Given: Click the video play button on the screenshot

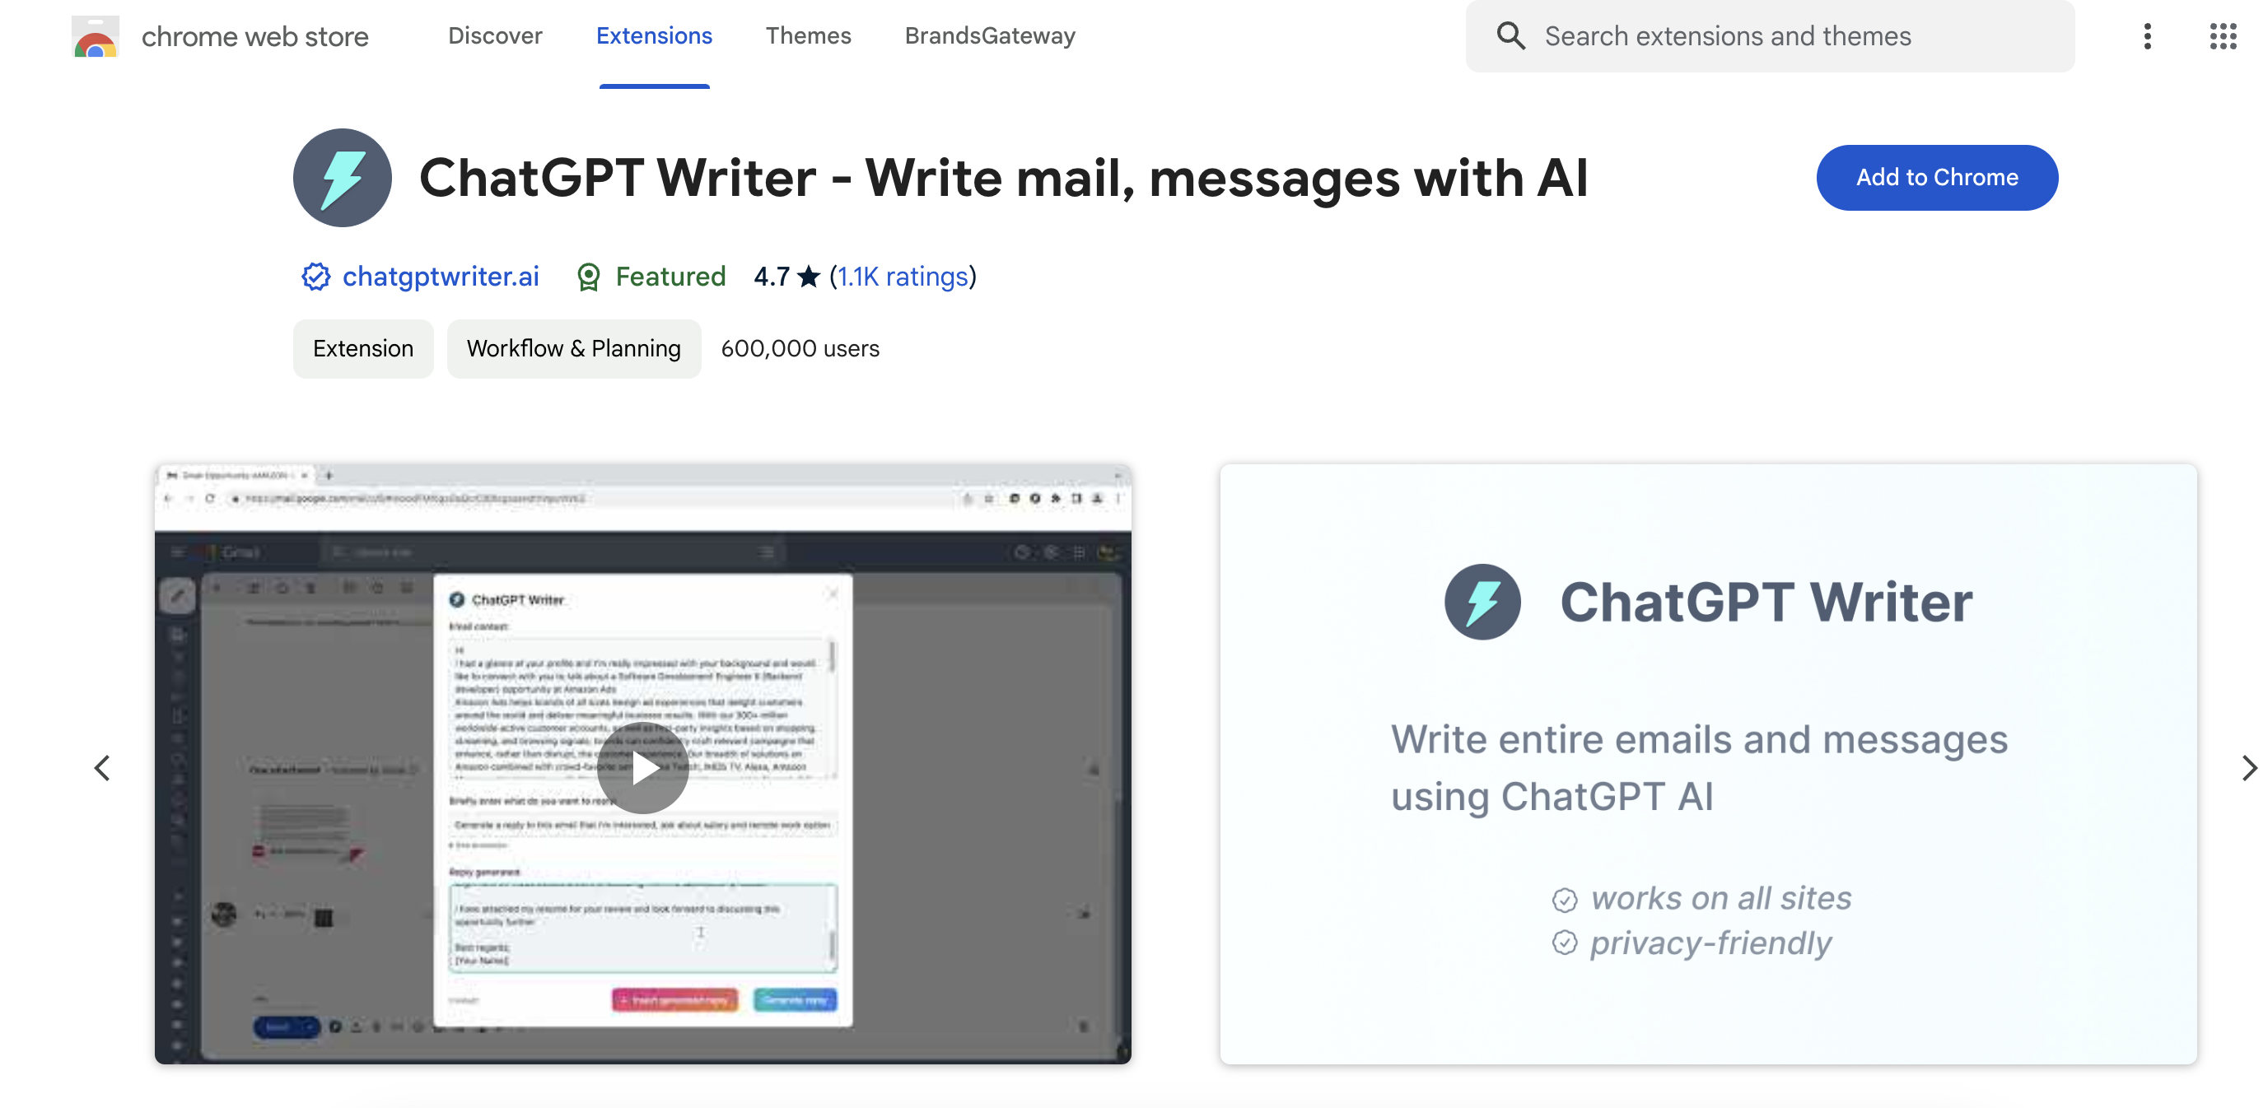Looking at the screenshot, I should (x=644, y=766).
